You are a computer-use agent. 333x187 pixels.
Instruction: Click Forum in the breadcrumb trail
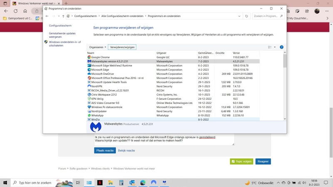62,169
